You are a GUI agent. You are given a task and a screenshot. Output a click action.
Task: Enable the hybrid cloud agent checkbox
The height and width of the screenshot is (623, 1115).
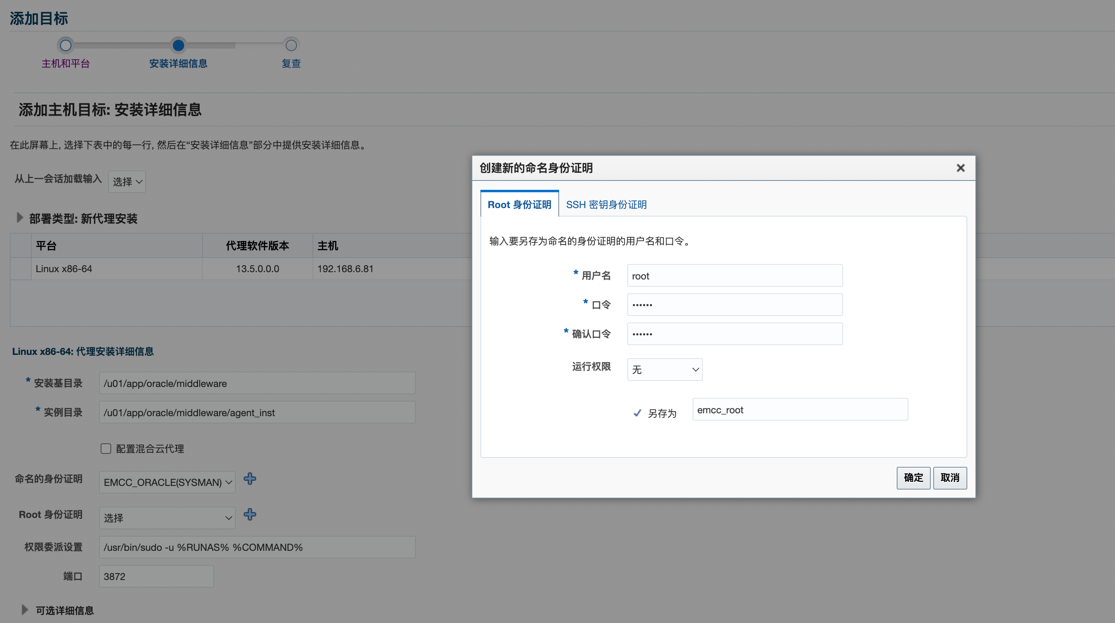click(106, 449)
